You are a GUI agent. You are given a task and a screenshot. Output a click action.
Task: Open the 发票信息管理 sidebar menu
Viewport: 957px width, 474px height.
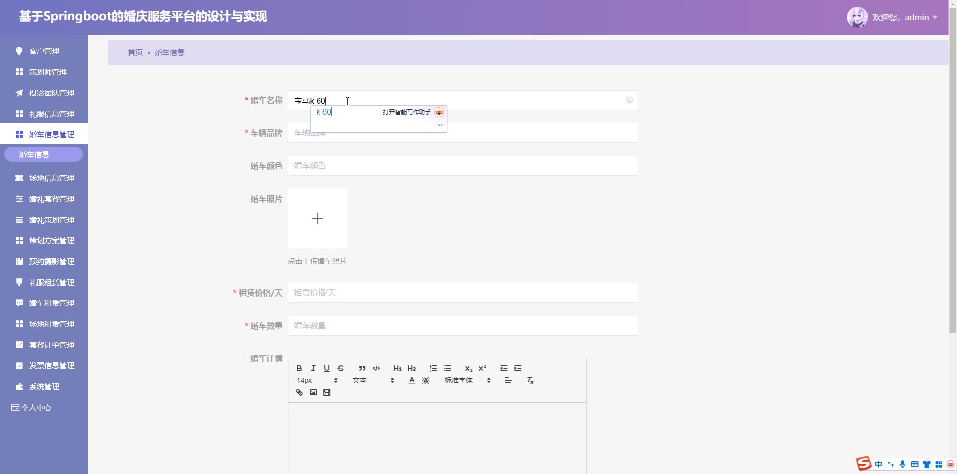(x=44, y=365)
